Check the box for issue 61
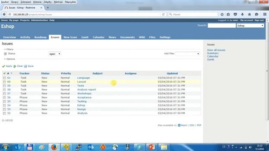Viewport: 269px width, 151px height. click(x=5, y=78)
